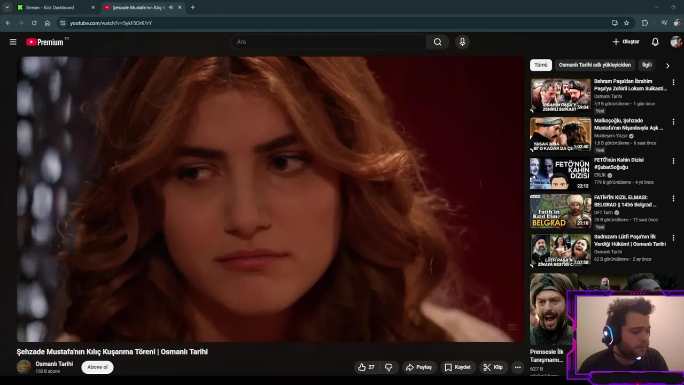Close the YouTube Şehzade Mustafa tab

[180, 7]
